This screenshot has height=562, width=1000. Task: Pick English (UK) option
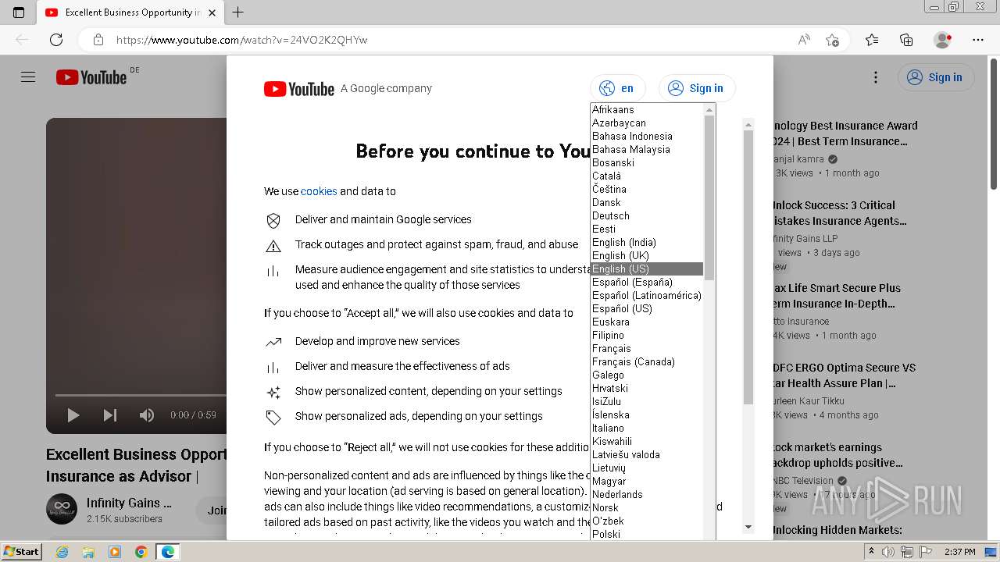pos(647,255)
